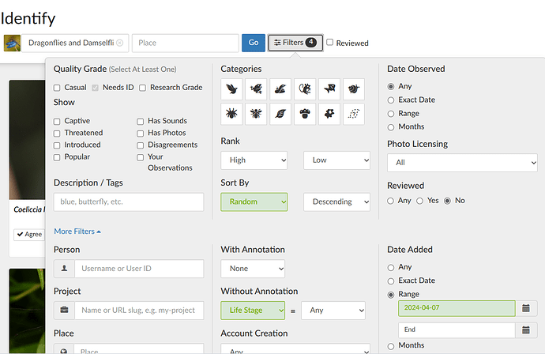The width and height of the screenshot is (545, 354).
Task: Expand the Rank High dropdown
Action: coord(254,160)
